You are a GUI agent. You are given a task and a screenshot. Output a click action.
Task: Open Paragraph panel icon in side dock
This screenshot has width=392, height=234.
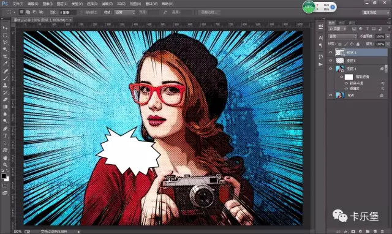click(x=321, y=45)
